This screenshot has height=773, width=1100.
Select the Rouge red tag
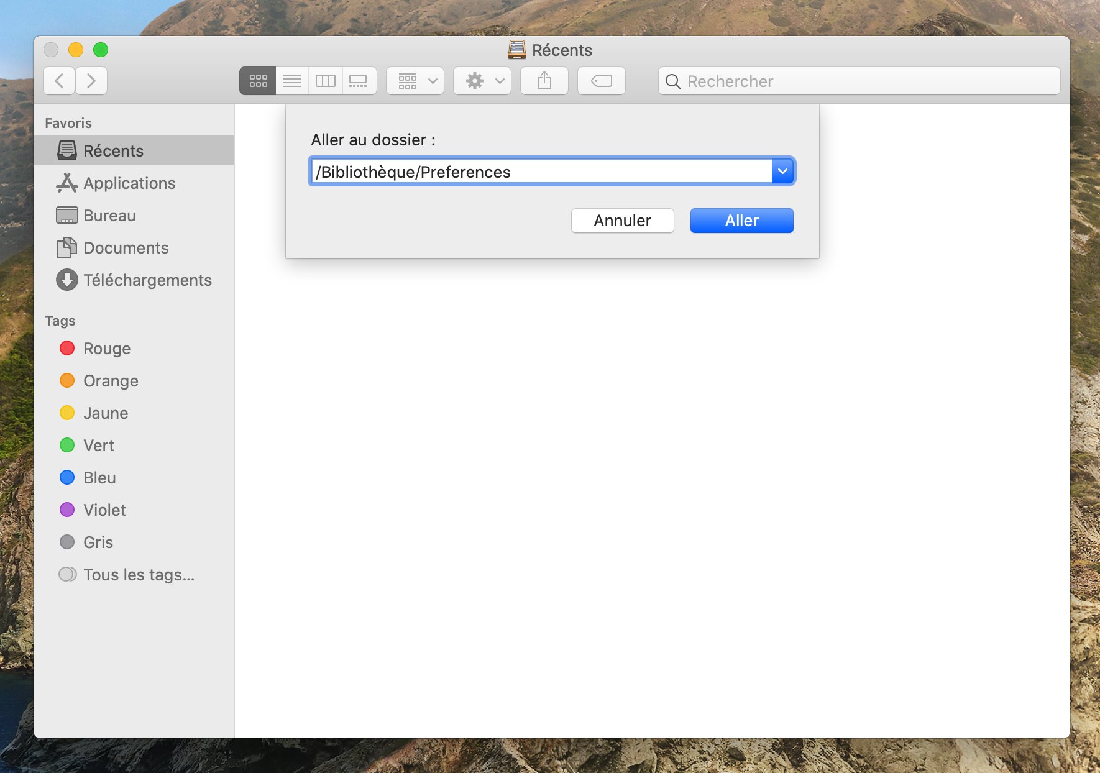coord(67,349)
